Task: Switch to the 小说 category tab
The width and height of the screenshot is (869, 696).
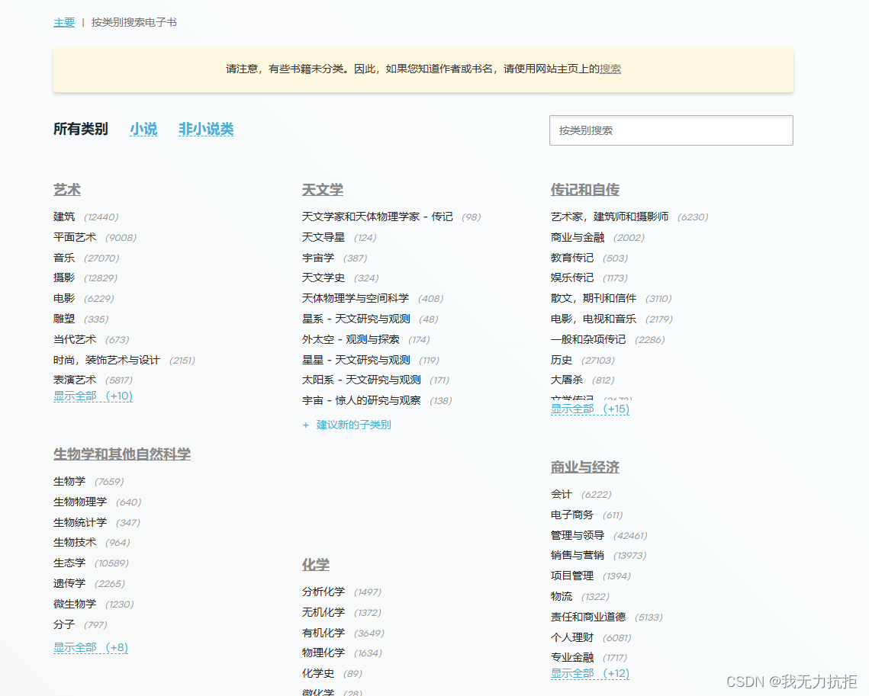Action: (x=143, y=130)
